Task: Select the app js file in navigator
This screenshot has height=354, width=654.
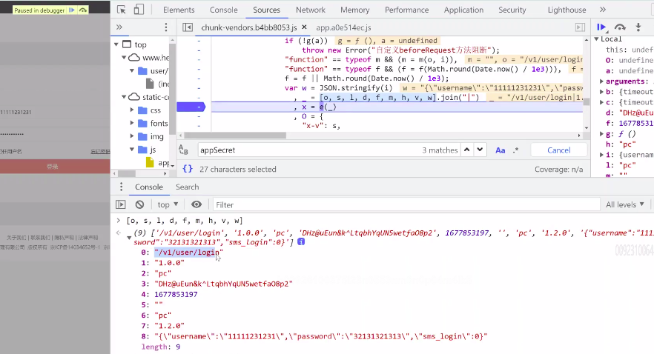Action: click(x=158, y=163)
